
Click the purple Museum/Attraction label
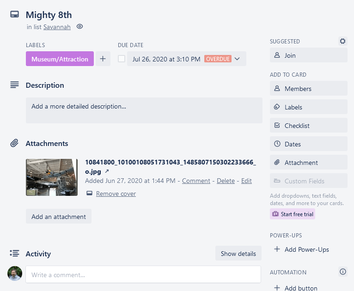[60, 59]
